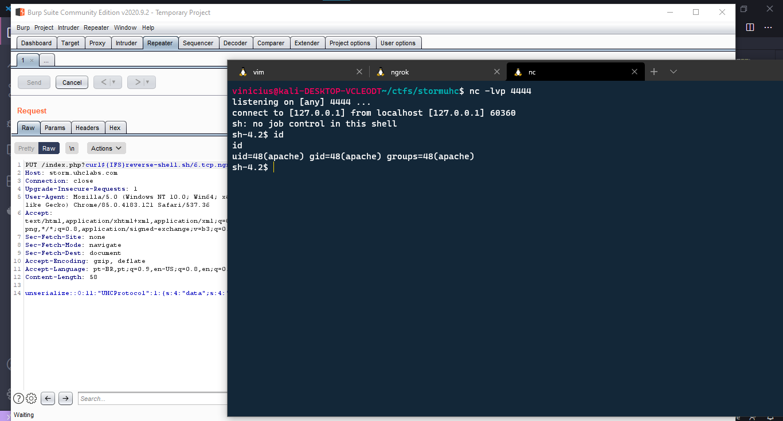
Task: Click the request Search field
Action: [152, 398]
